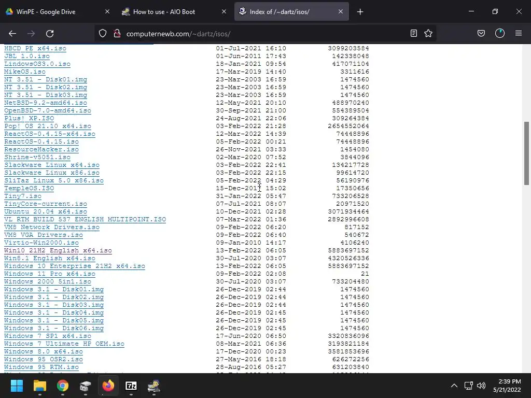Open File Explorer from taskbar
Screen dimensions: 531x398
[x=39, y=386]
